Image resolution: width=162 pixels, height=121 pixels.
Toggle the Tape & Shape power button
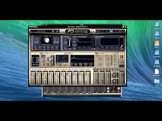97,54
